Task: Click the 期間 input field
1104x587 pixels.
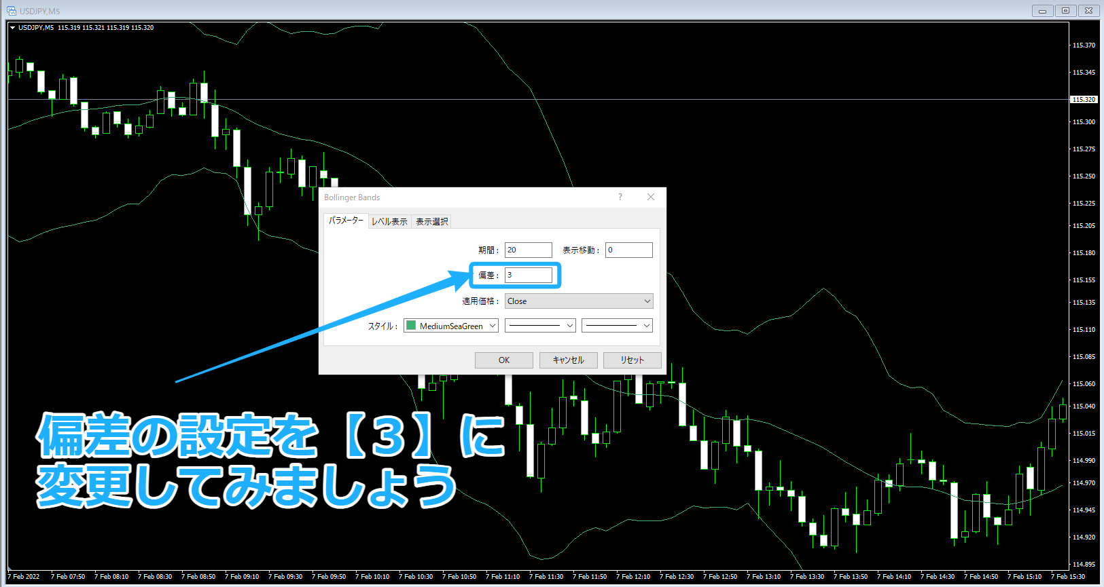Action: 528,250
